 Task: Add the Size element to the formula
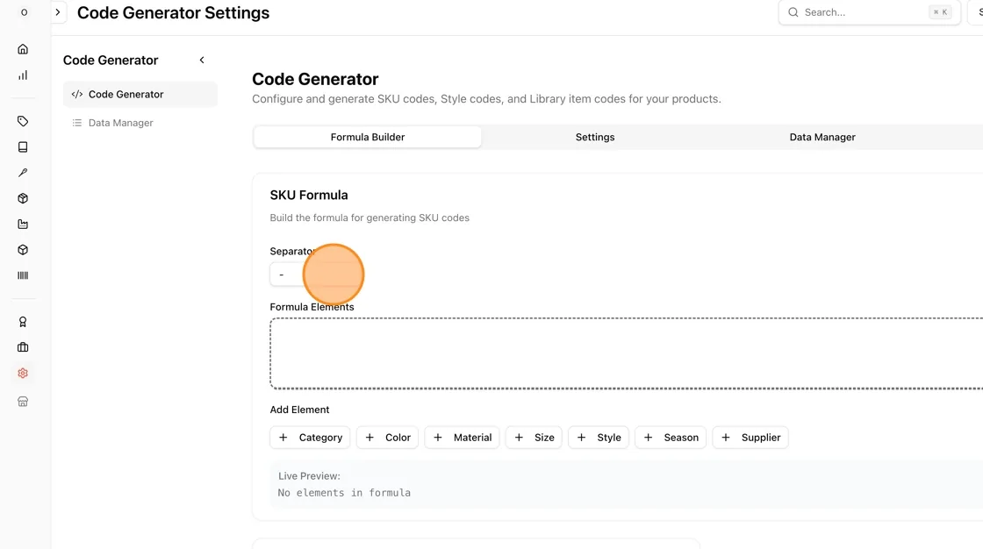click(535, 438)
